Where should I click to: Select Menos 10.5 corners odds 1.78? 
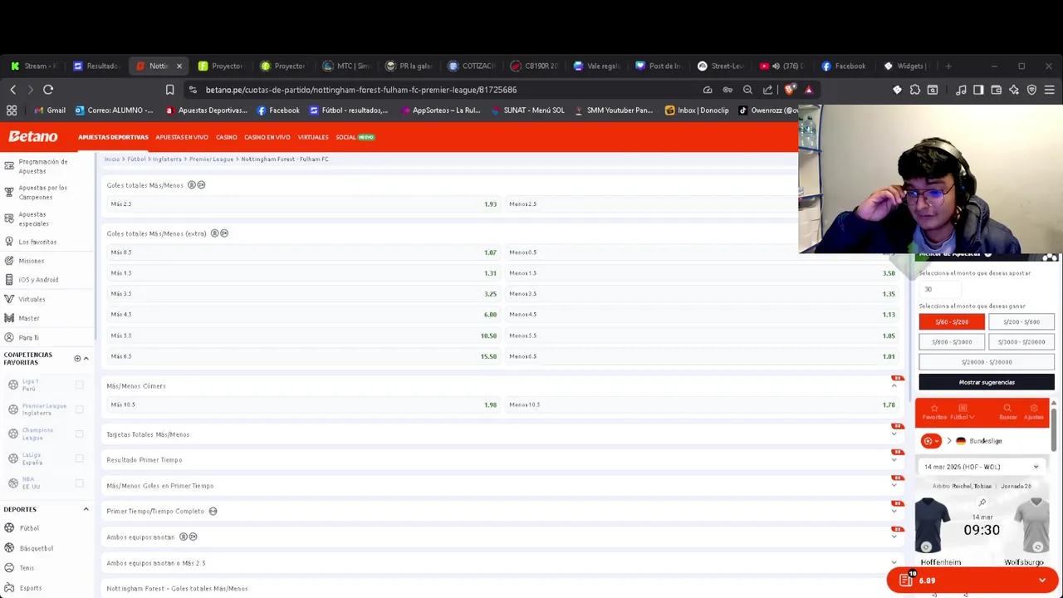703,405
